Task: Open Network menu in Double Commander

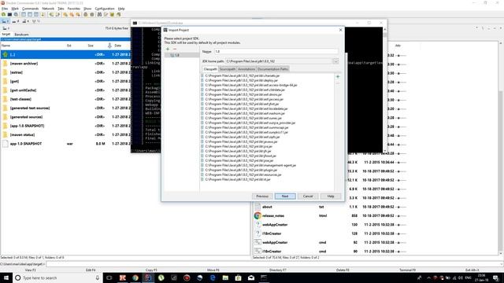Action: [x=48, y=9]
